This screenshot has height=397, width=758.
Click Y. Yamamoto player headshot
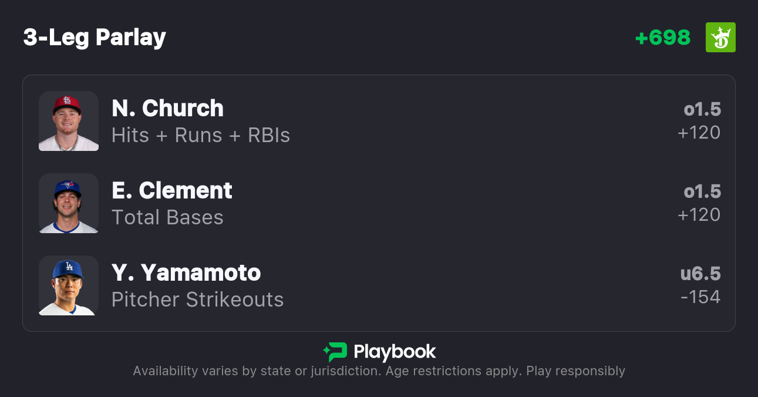(69, 285)
